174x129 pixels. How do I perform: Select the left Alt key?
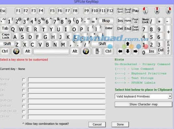click(x=27, y=51)
